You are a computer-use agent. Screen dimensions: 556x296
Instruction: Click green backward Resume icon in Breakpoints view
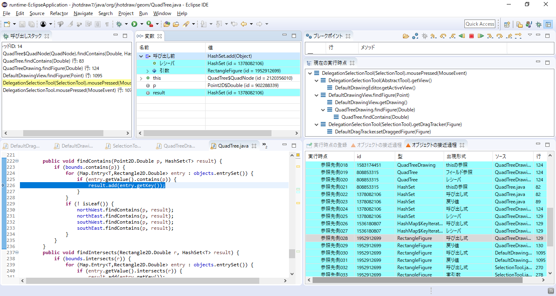pyautogui.click(x=462, y=36)
